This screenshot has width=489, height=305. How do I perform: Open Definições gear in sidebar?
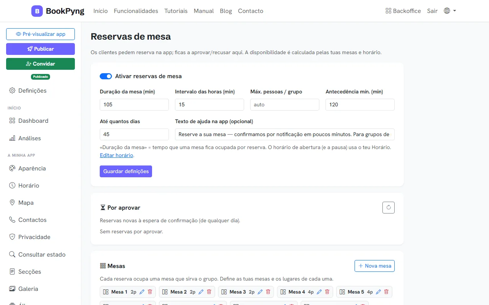tap(28, 90)
